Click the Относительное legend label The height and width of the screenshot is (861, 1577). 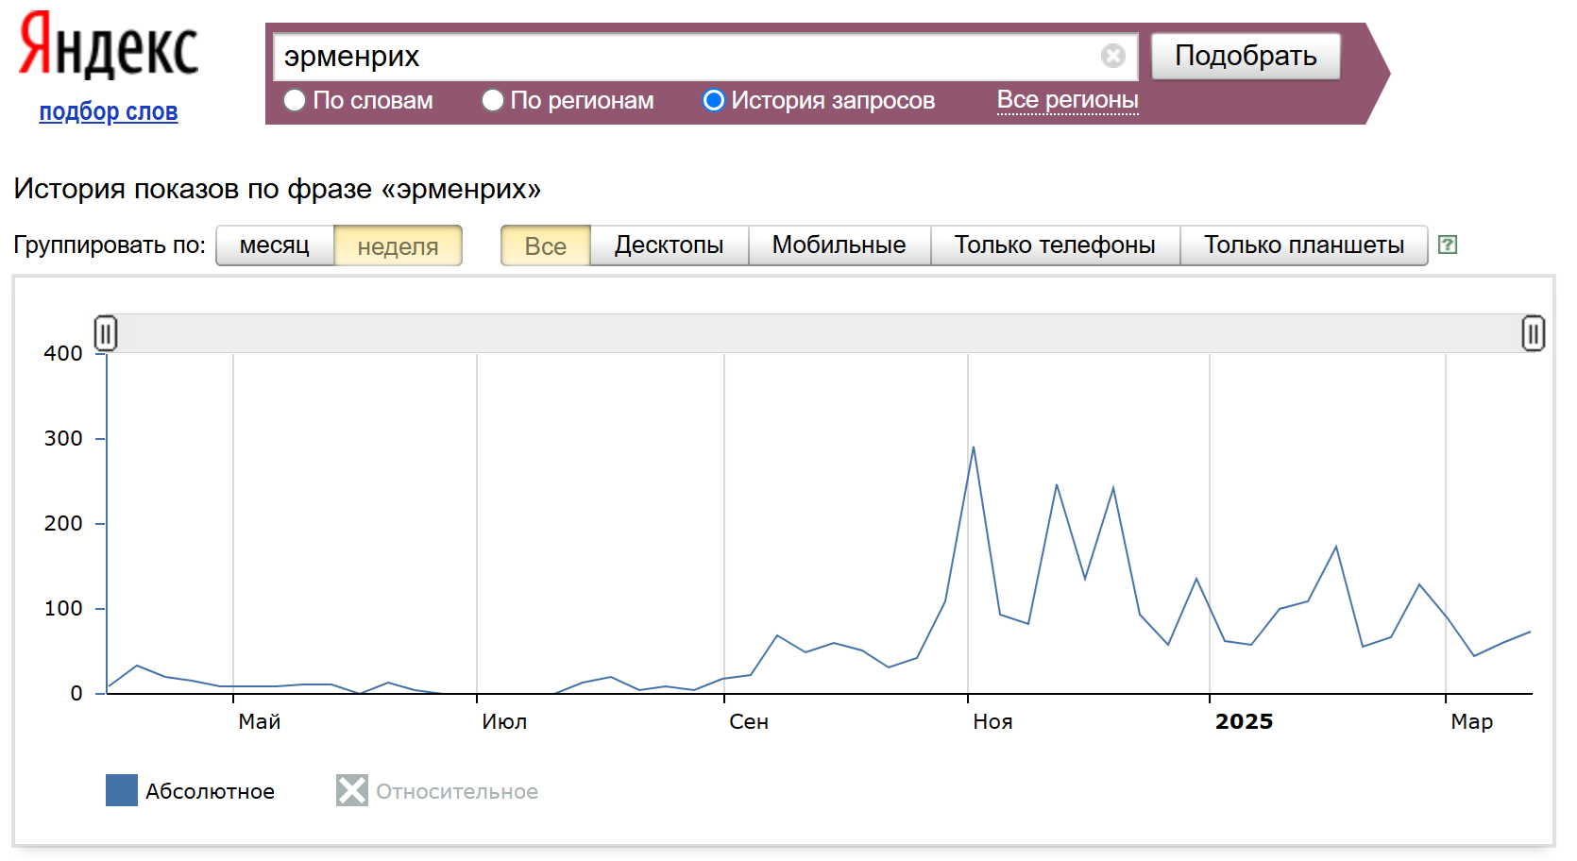457,791
